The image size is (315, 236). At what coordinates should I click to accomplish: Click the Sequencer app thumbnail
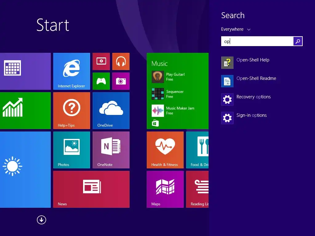pos(158,94)
